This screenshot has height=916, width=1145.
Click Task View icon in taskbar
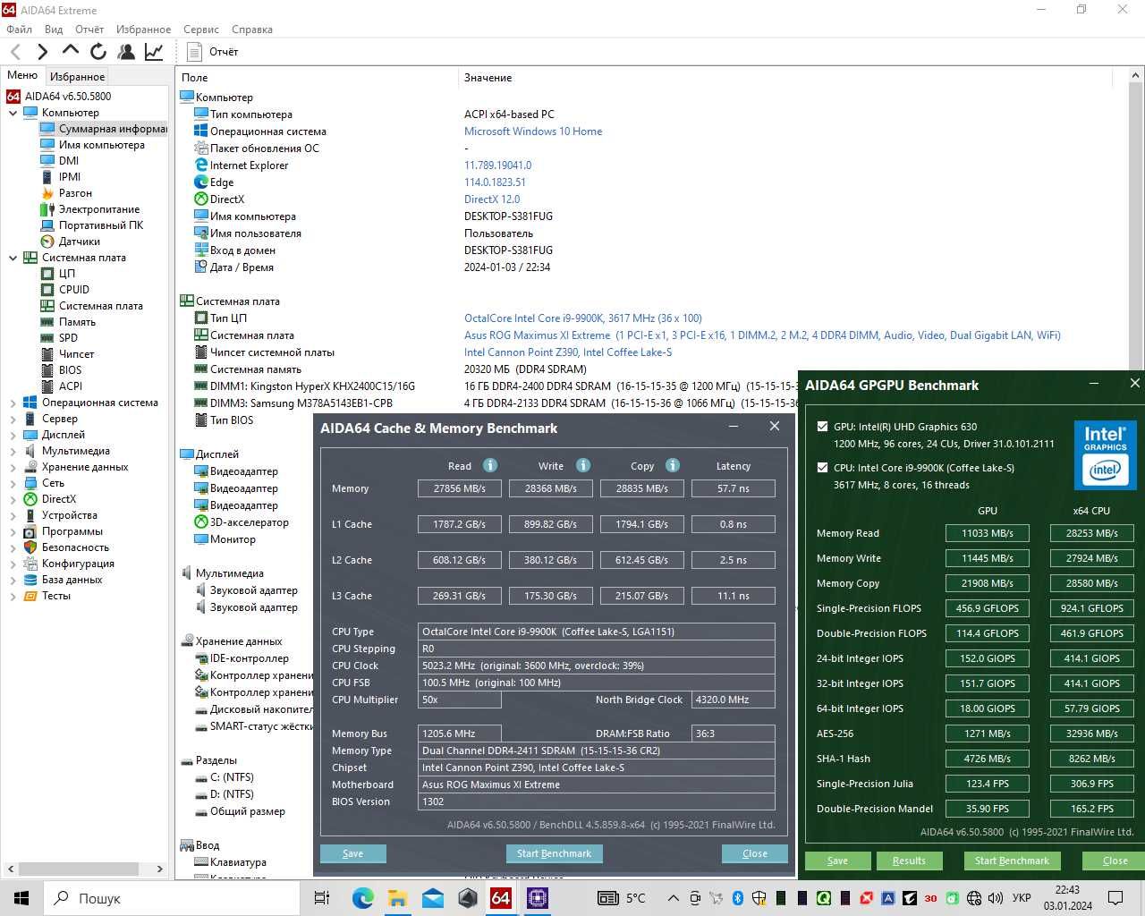pos(322,898)
